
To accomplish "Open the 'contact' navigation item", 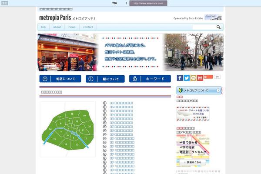I will (88, 27).
